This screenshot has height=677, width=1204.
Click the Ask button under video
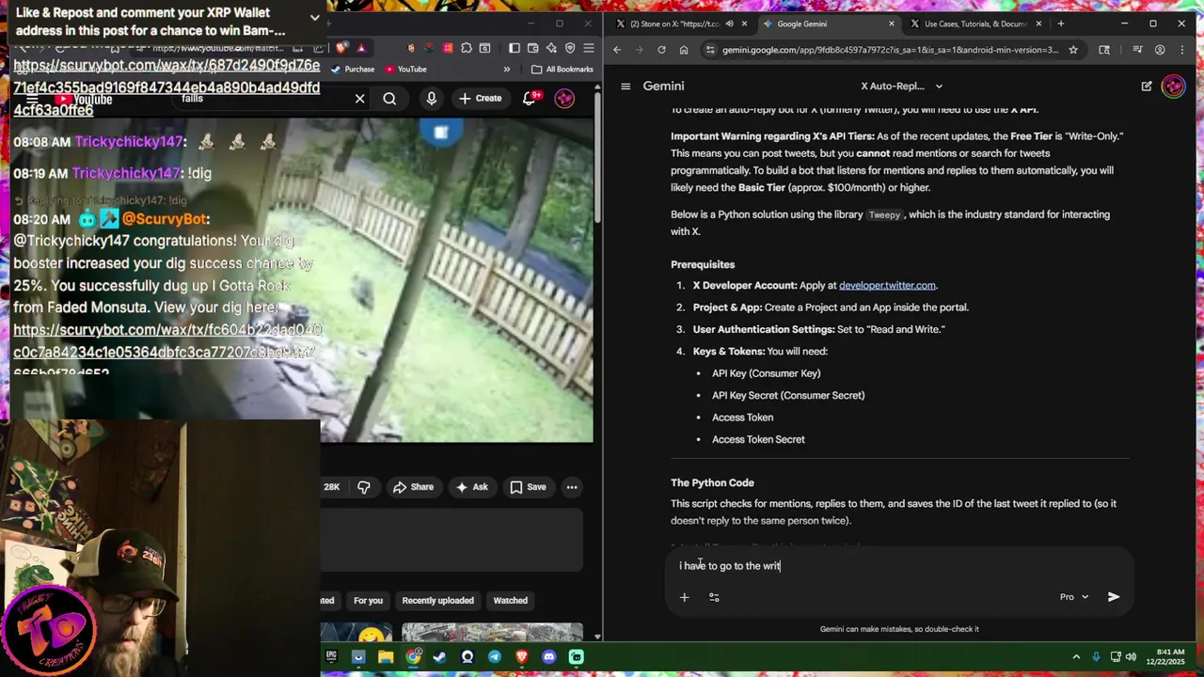tap(471, 487)
